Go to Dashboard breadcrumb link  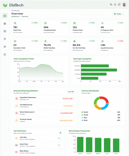click(x=15, y=16)
